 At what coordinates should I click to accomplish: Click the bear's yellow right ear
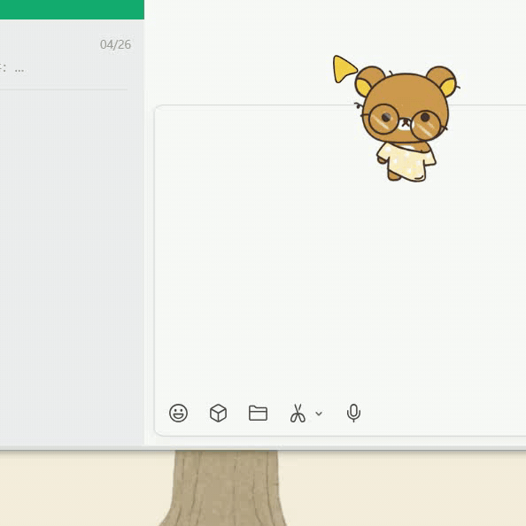pyautogui.click(x=447, y=87)
